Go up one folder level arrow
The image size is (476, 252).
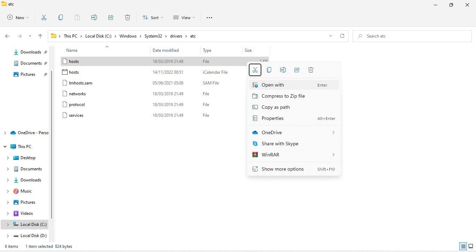pos(40,36)
